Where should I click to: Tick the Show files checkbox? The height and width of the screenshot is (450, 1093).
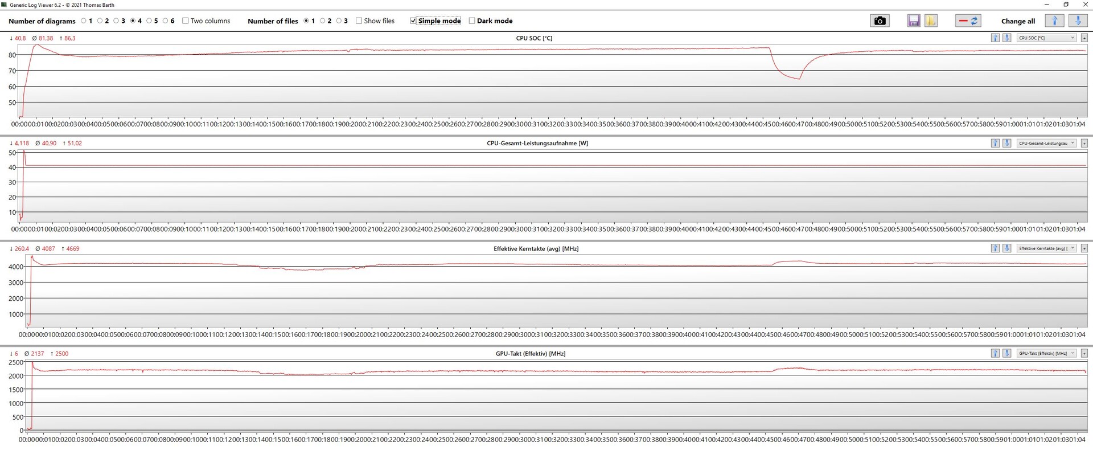[359, 21]
